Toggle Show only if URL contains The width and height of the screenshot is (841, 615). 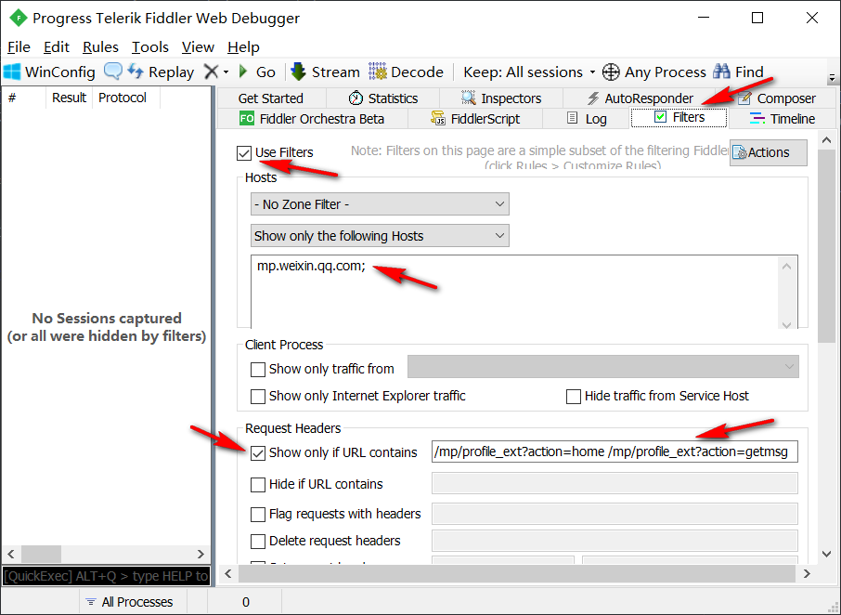258,453
